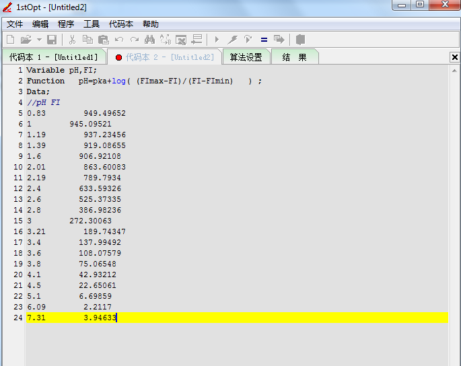Image resolution: width=461 pixels, height=366 pixels.
Task: Open the 工具 menu
Action: [92, 24]
